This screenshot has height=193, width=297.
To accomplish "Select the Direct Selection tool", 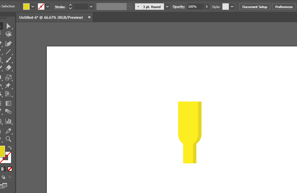I will tap(8, 26).
